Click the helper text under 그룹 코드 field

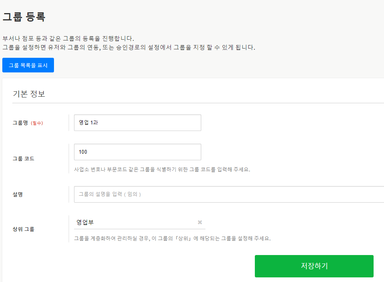162,169
